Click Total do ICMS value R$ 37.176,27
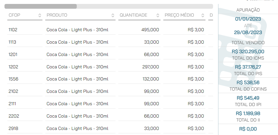Screen dimensions: 278x135 pos(248,67)
